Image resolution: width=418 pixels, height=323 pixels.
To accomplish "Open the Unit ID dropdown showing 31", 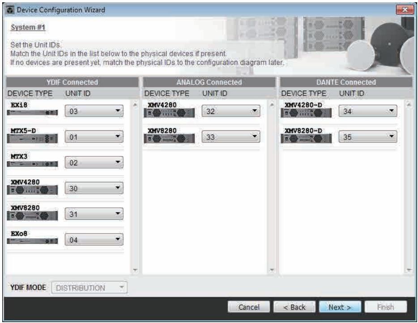I will click(x=94, y=214).
